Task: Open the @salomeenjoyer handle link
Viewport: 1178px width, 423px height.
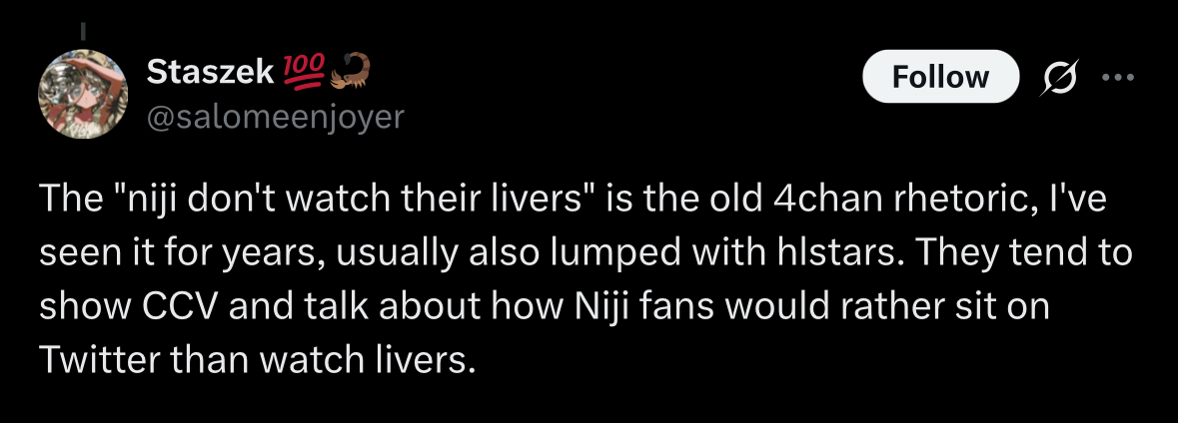Action: click(x=275, y=117)
